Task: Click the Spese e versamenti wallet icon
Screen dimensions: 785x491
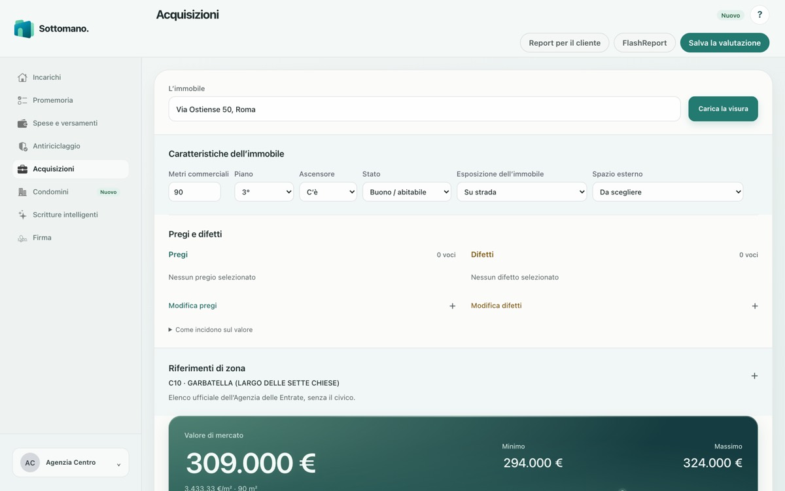Action: pos(22,123)
